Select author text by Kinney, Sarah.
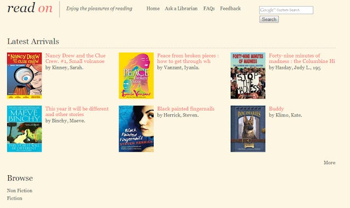Screen dimensions: 350x208 65,68
